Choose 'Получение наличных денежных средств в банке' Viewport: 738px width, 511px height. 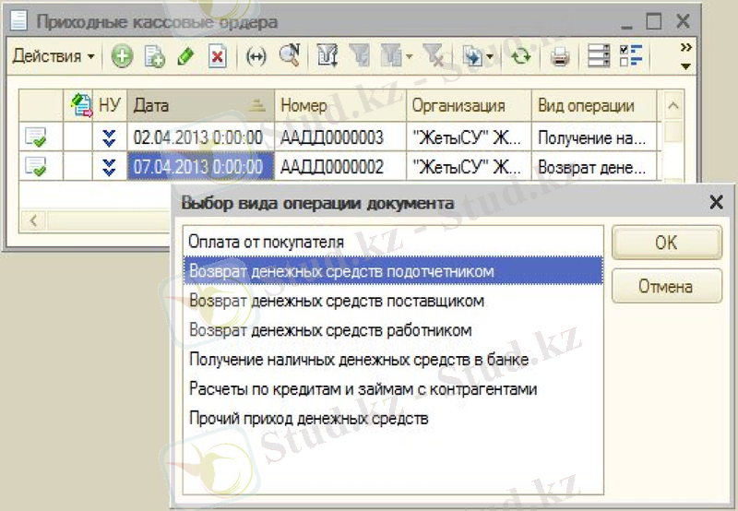(x=393, y=360)
